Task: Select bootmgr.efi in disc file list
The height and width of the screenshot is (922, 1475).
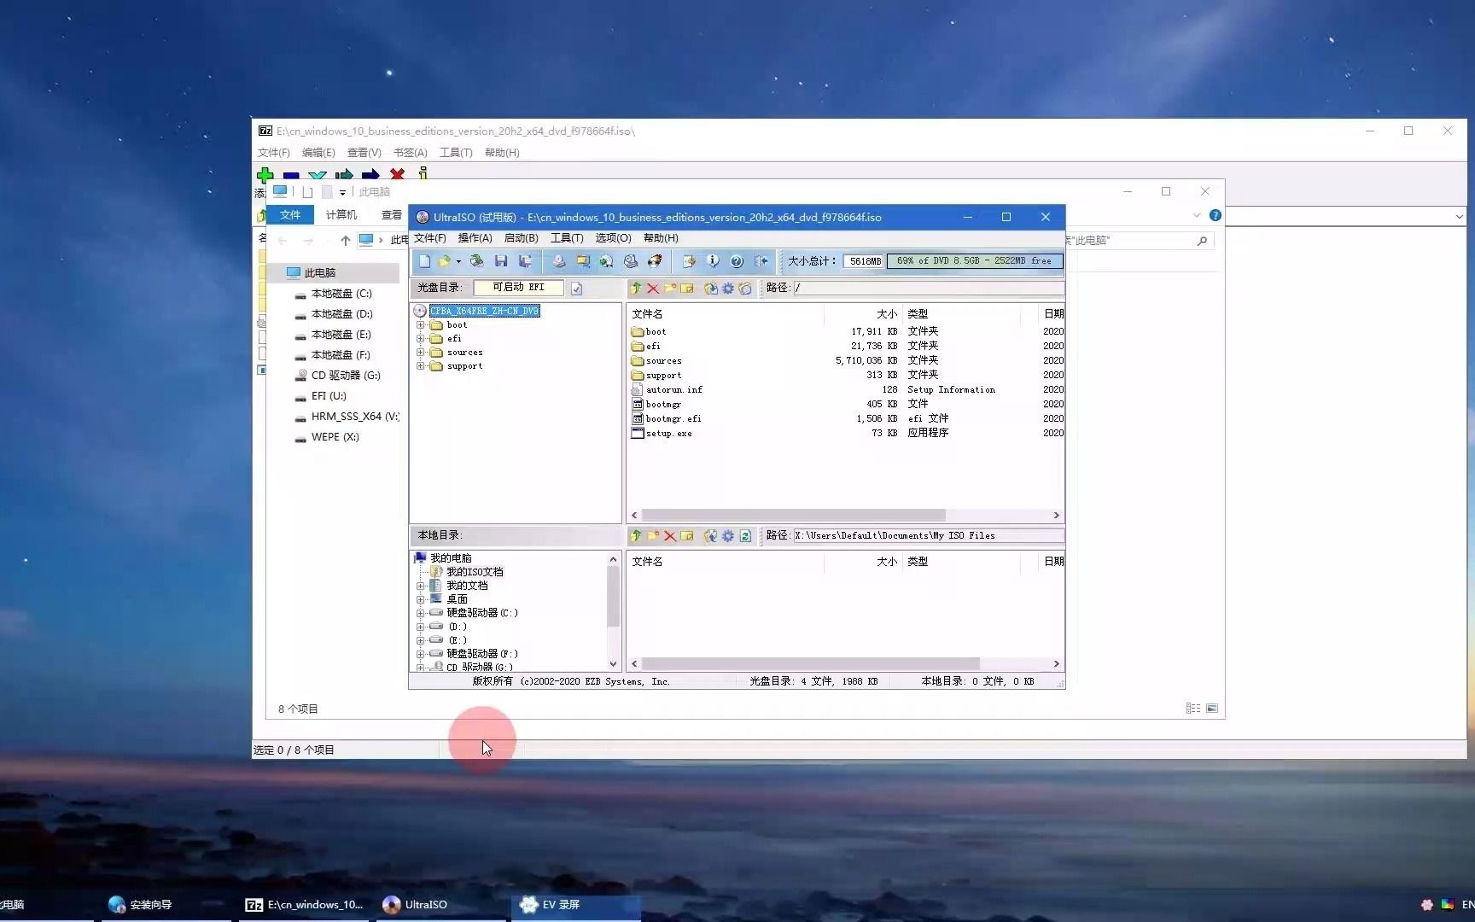Action: (673, 419)
